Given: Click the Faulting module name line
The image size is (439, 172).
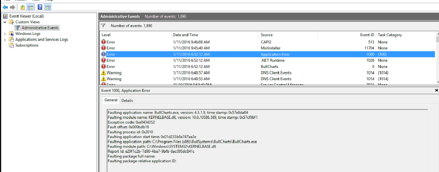Looking at the screenshot, I should [183, 117].
